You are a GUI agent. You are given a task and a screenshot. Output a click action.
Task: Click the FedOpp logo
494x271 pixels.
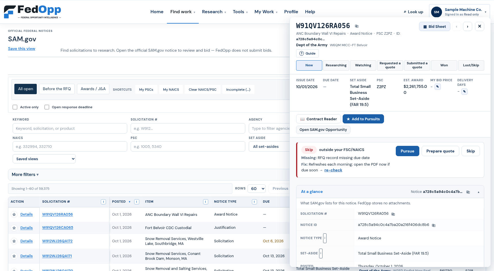(x=32, y=12)
